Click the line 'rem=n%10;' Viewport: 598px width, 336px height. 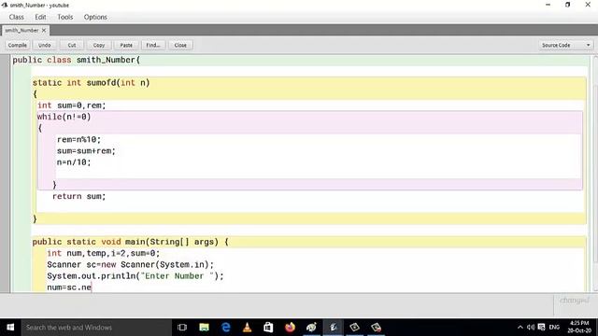click(x=78, y=139)
